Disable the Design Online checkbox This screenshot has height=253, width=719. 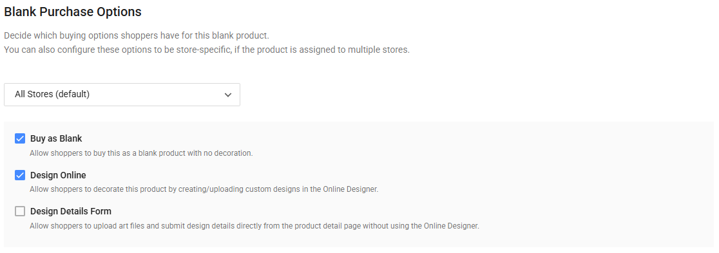20,175
